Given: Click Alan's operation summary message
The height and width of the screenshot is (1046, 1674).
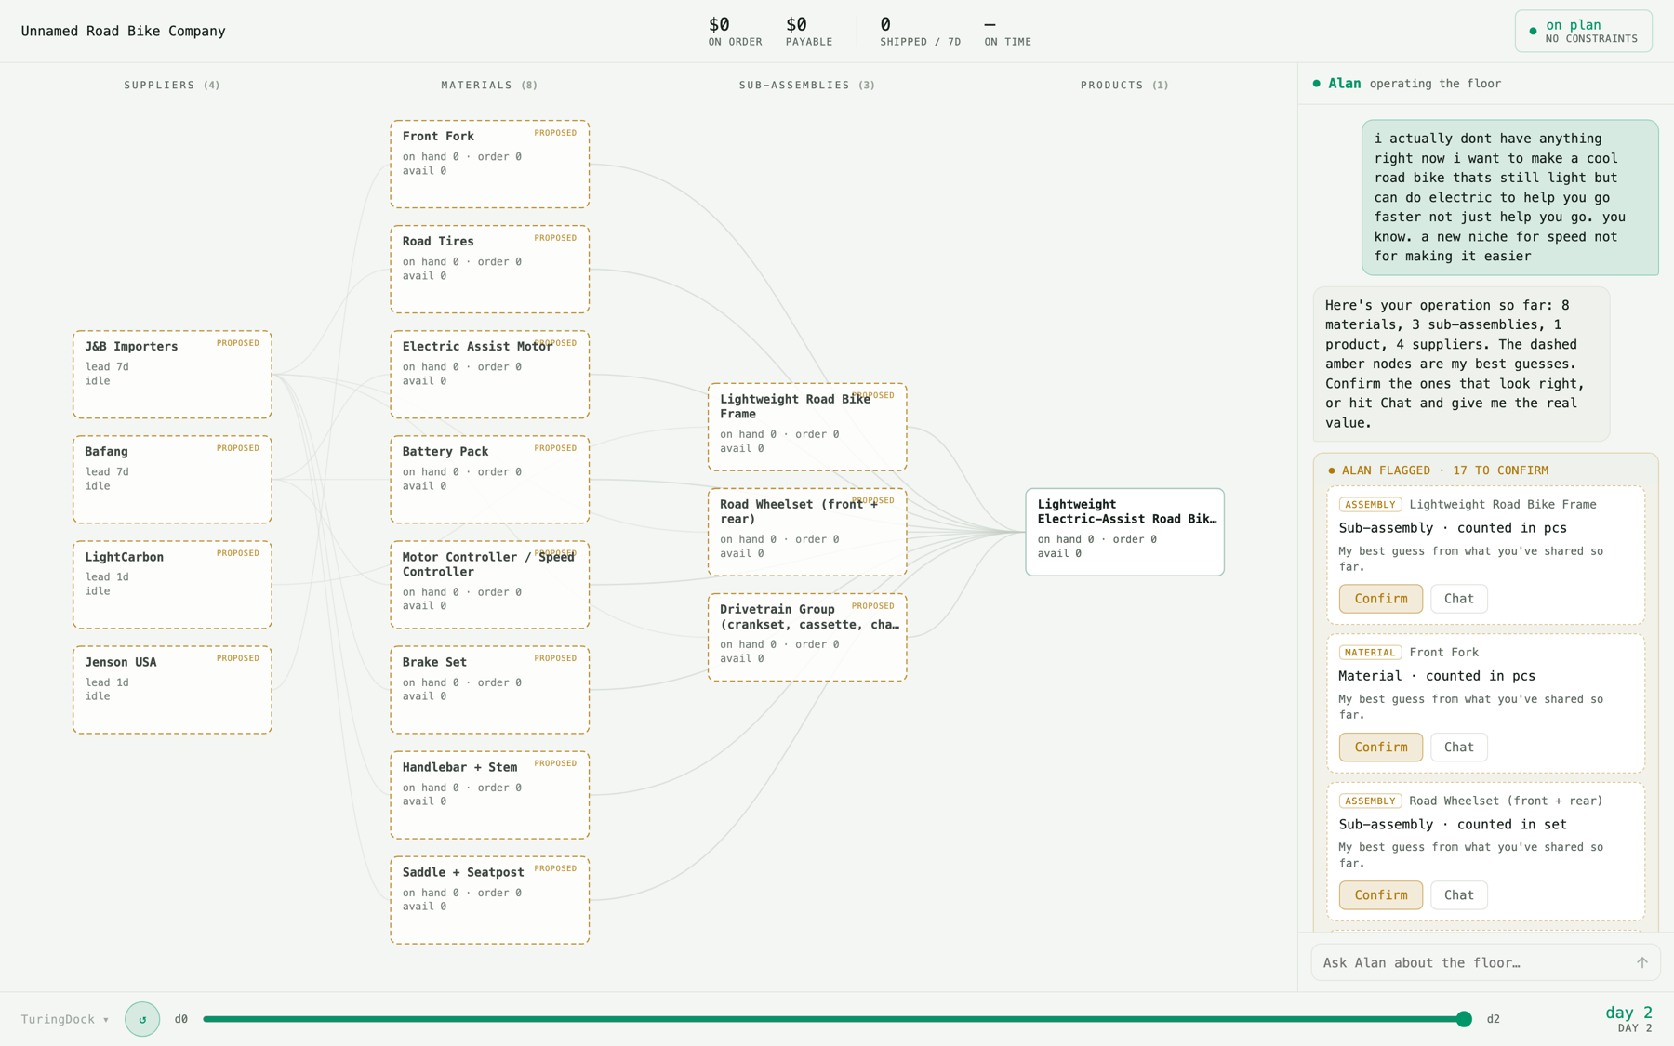Looking at the screenshot, I should click(1461, 364).
